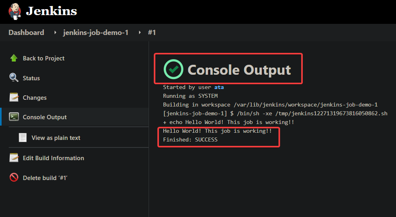Click the Console Output heading
The height and width of the screenshot is (217, 396).
point(239,70)
